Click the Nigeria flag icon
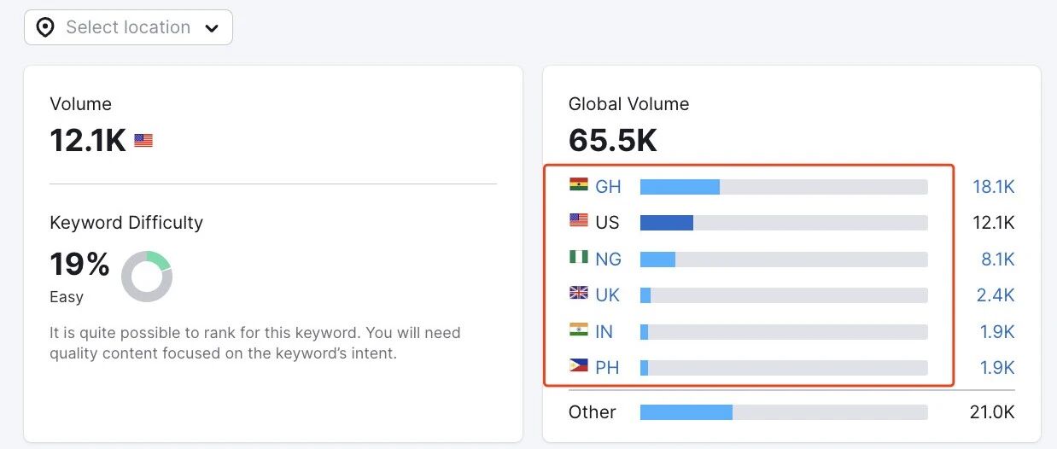The height and width of the screenshot is (449, 1057). tap(579, 257)
